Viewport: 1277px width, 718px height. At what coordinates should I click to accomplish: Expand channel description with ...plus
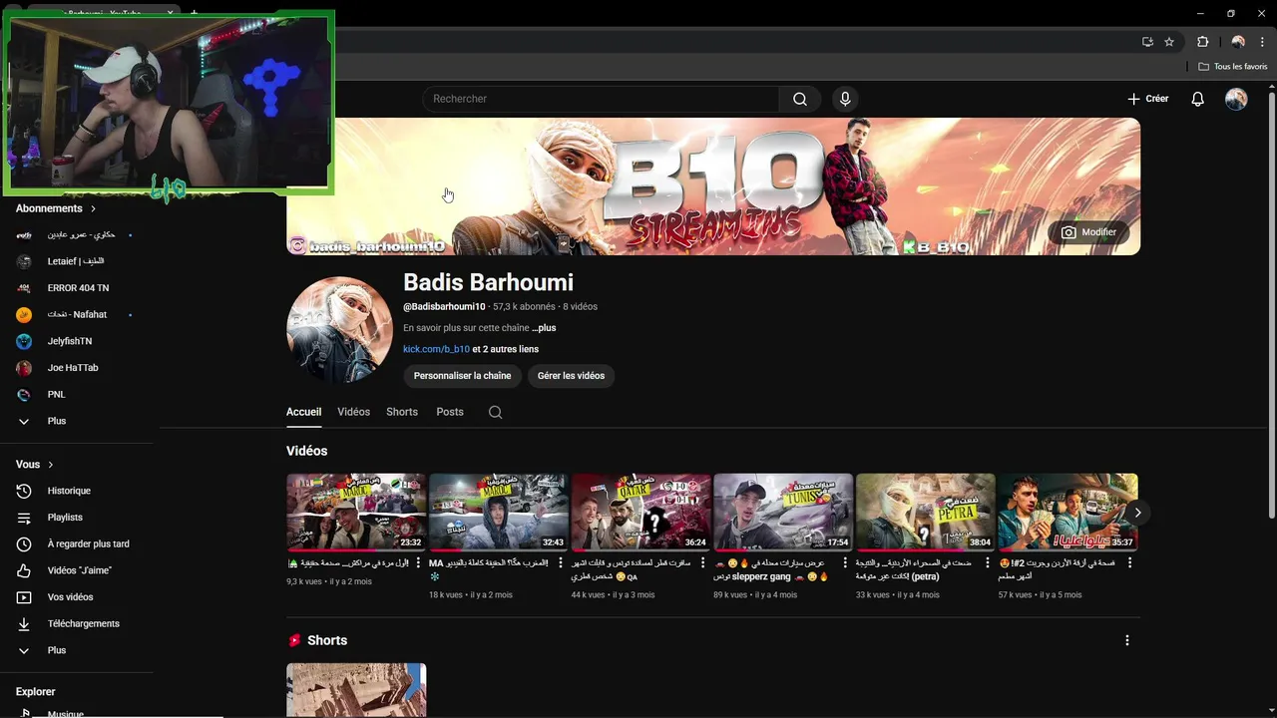tap(544, 328)
